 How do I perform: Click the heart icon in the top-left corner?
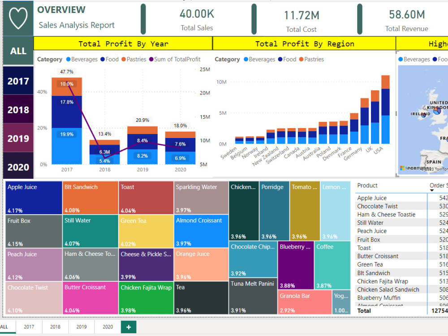coord(18,18)
